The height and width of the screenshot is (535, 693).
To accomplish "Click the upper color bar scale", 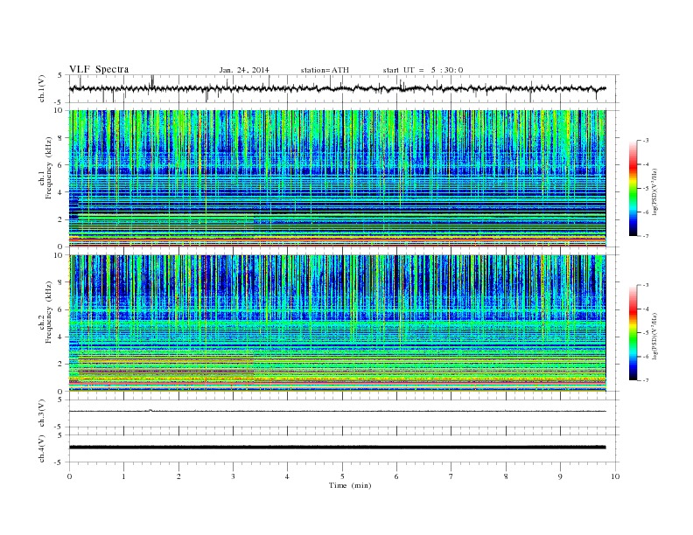I will [633, 188].
